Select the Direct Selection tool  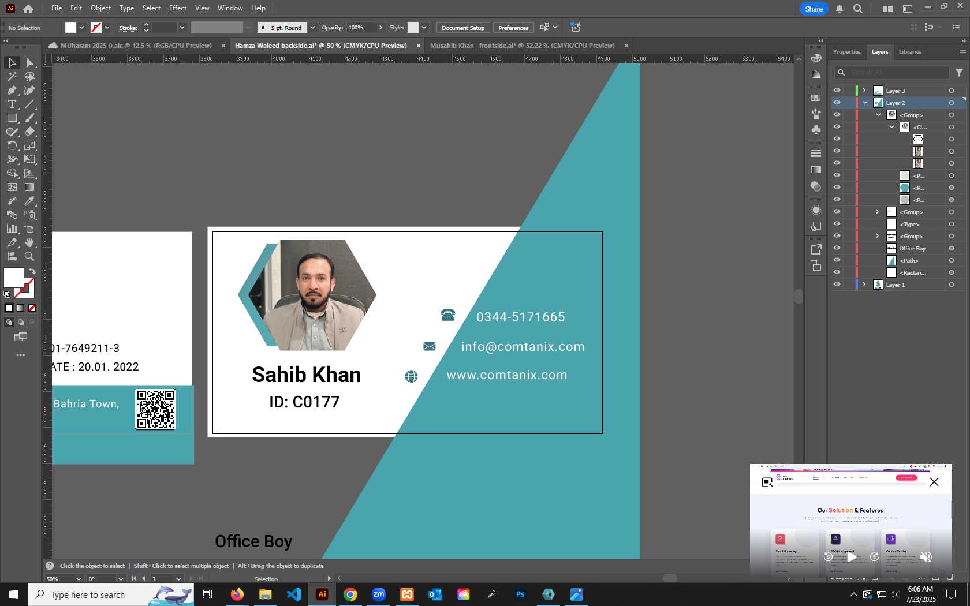(30, 62)
